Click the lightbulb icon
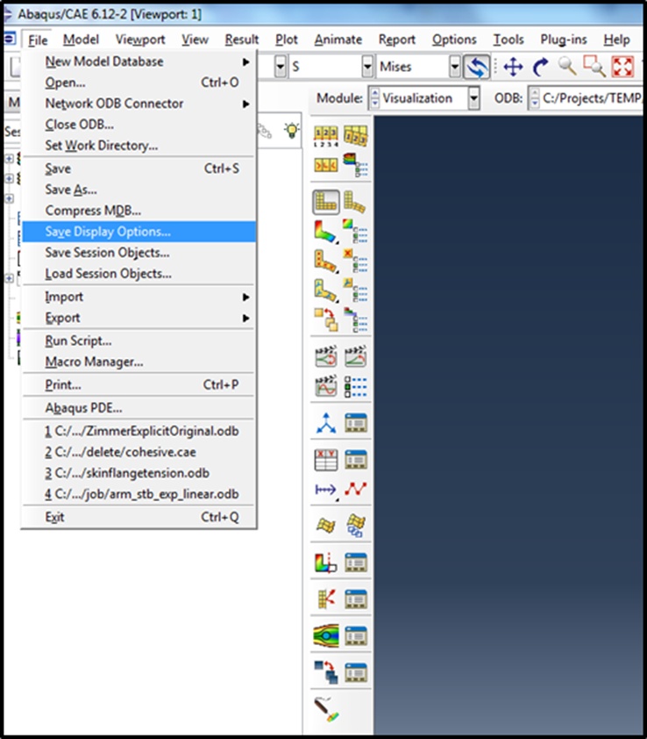The width and height of the screenshot is (647, 739). coord(291,131)
